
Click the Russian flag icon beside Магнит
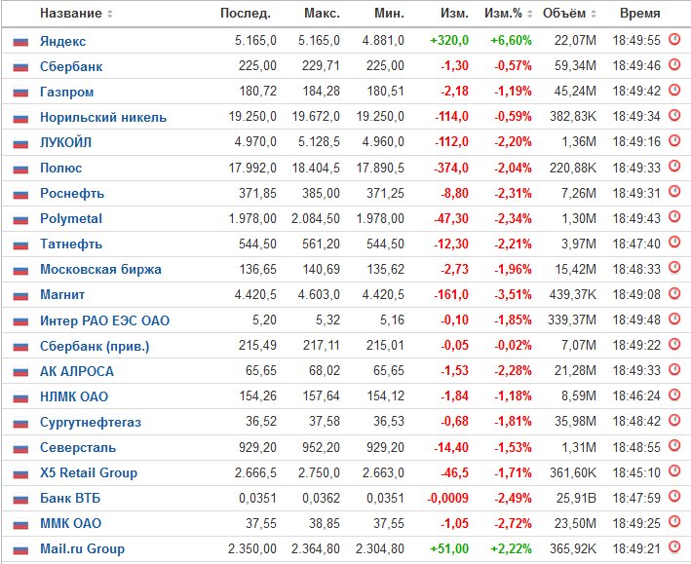point(20,295)
